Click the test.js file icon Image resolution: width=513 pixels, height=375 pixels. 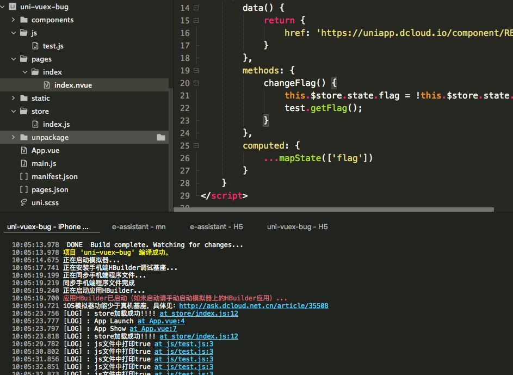coord(35,46)
